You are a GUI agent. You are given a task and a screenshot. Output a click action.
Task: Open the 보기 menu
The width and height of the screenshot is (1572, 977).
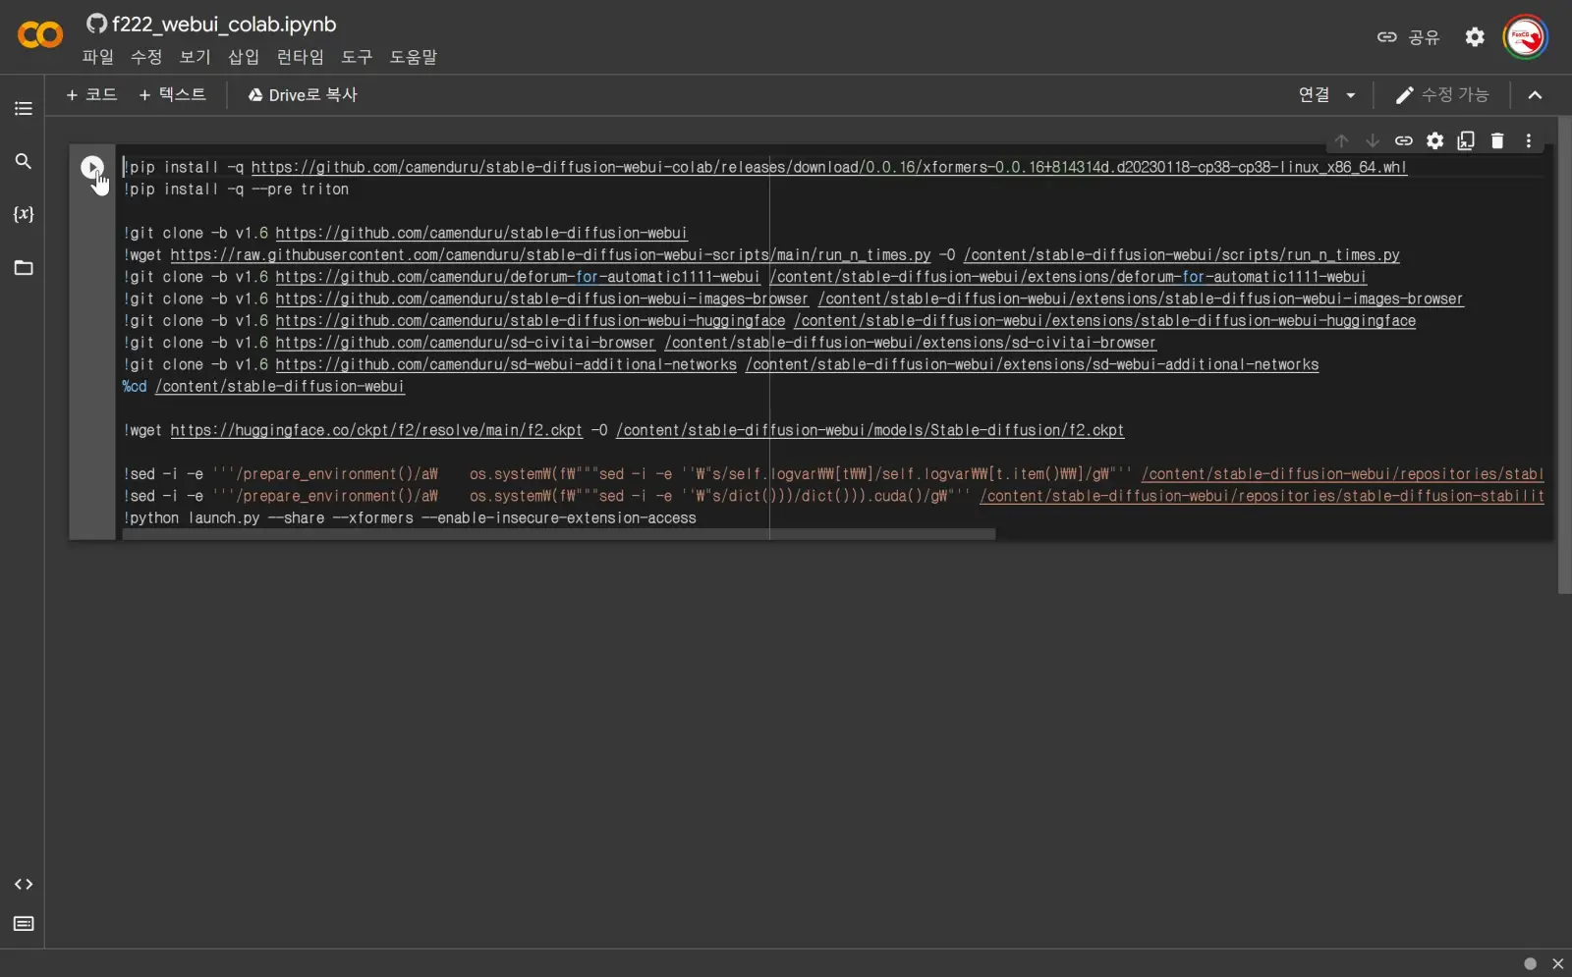click(x=195, y=57)
